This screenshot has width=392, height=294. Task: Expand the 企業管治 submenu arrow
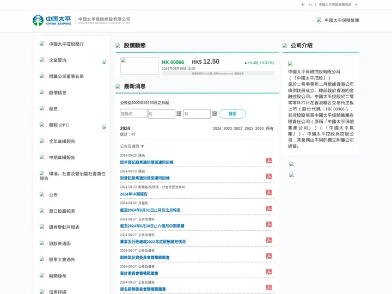click(x=104, y=62)
